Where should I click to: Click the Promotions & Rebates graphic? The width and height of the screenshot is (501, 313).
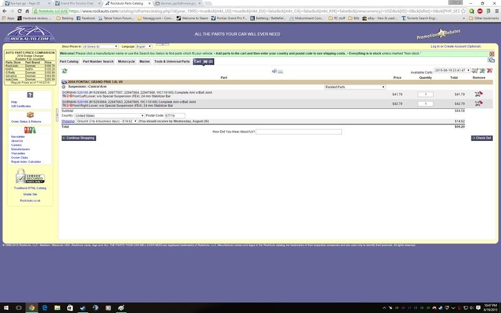pos(438,34)
